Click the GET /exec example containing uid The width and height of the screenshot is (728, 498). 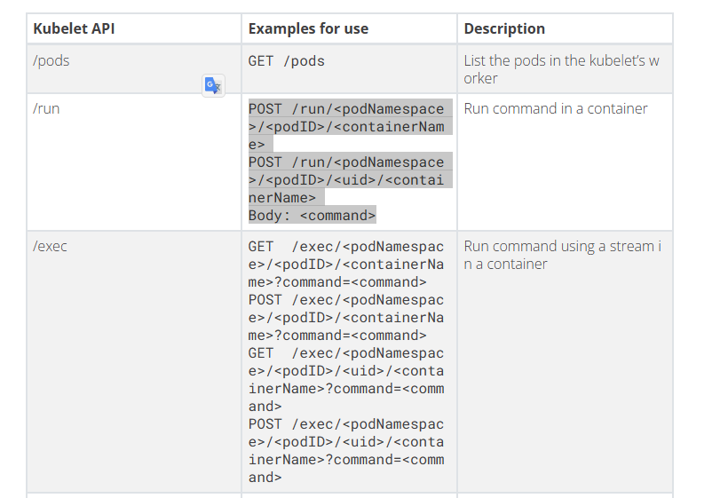point(346,370)
